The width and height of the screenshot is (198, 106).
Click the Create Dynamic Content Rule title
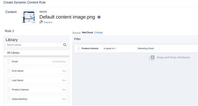(x=24, y=2)
